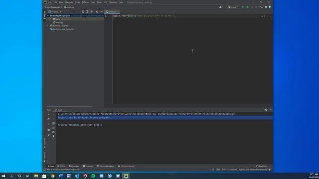Clear console with trash icon
The image size is (319, 179).
[53, 136]
